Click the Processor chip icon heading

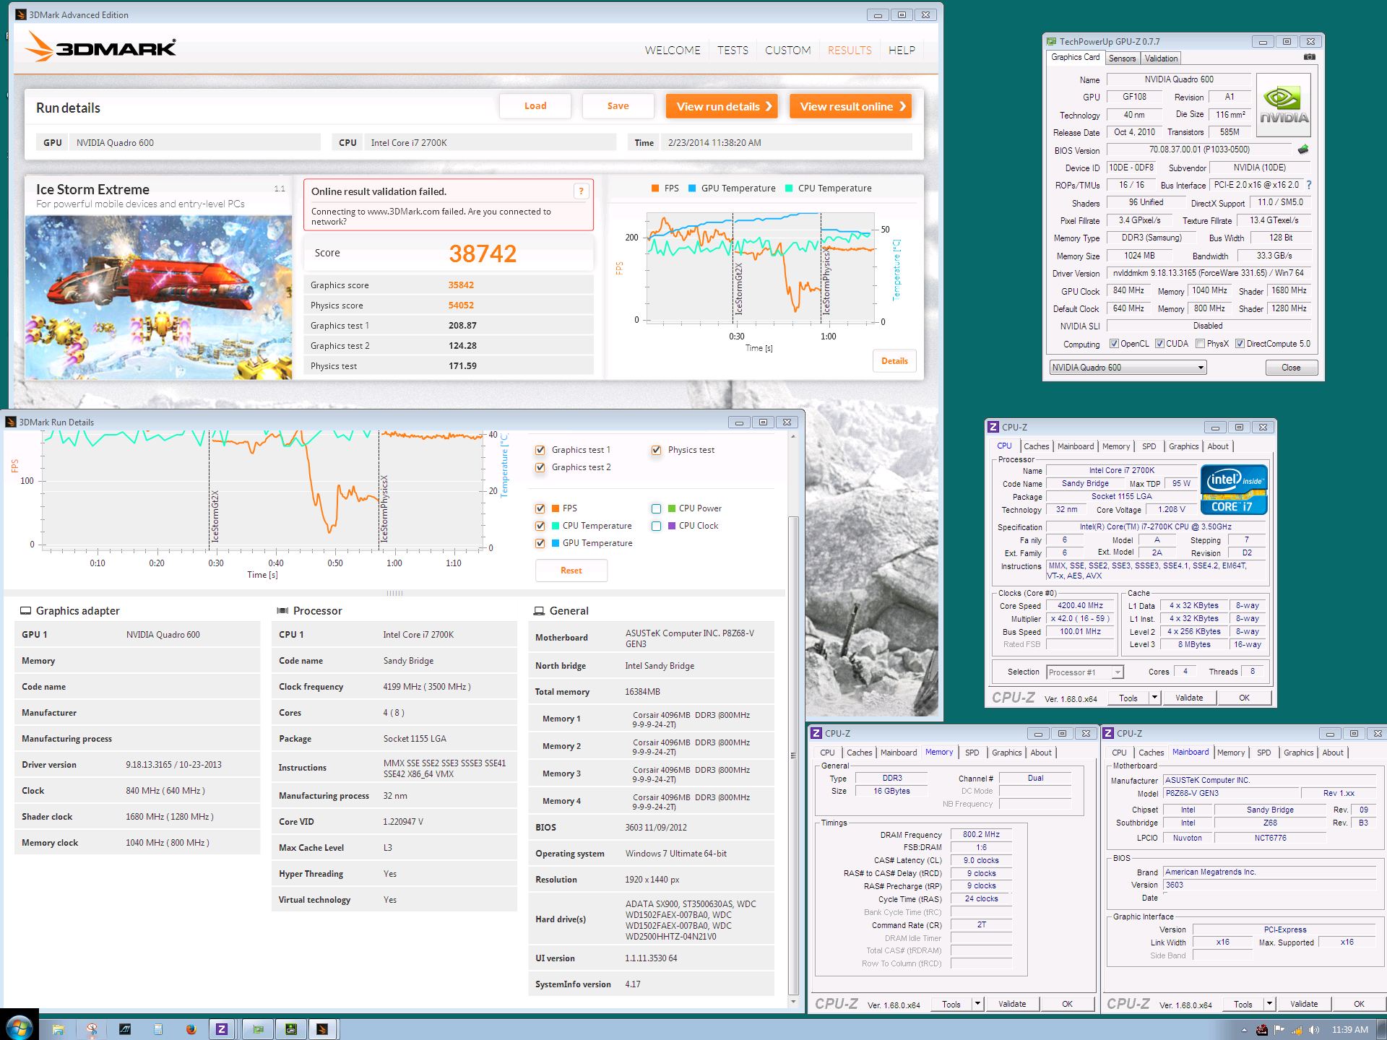(282, 611)
